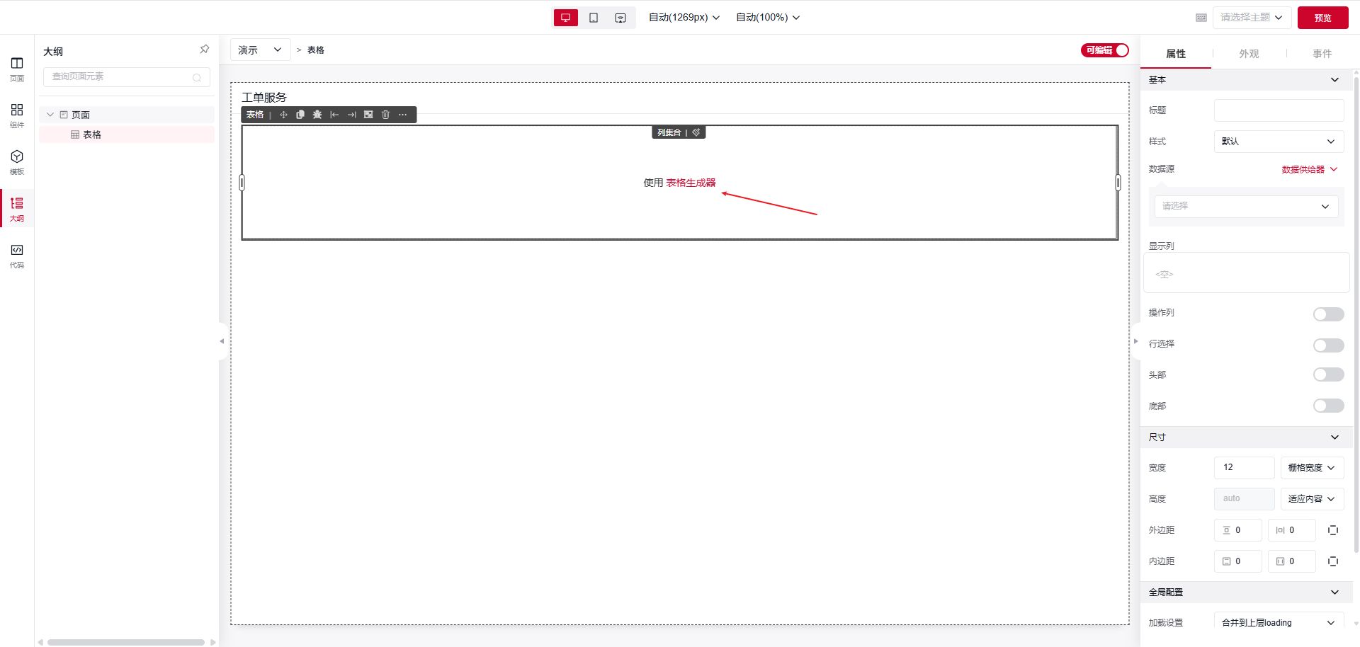Open the 样式 style dropdown

[1279, 142]
